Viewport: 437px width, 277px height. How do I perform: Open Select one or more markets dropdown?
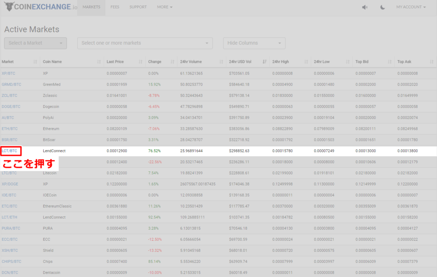pos(145,43)
